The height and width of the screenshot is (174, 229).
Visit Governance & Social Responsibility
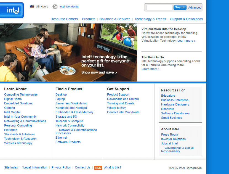pos(177,149)
